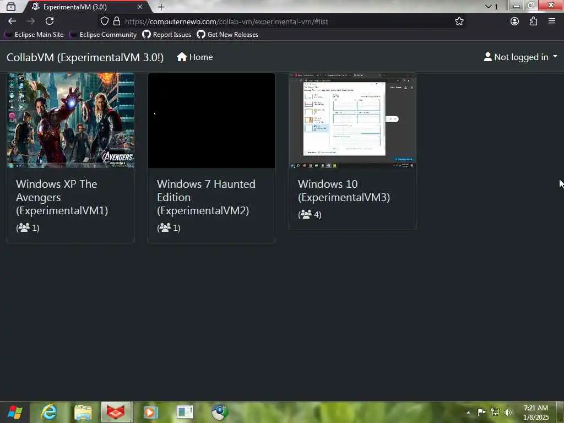Open the browser hamburger menu
The height and width of the screenshot is (423, 564).
click(552, 21)
